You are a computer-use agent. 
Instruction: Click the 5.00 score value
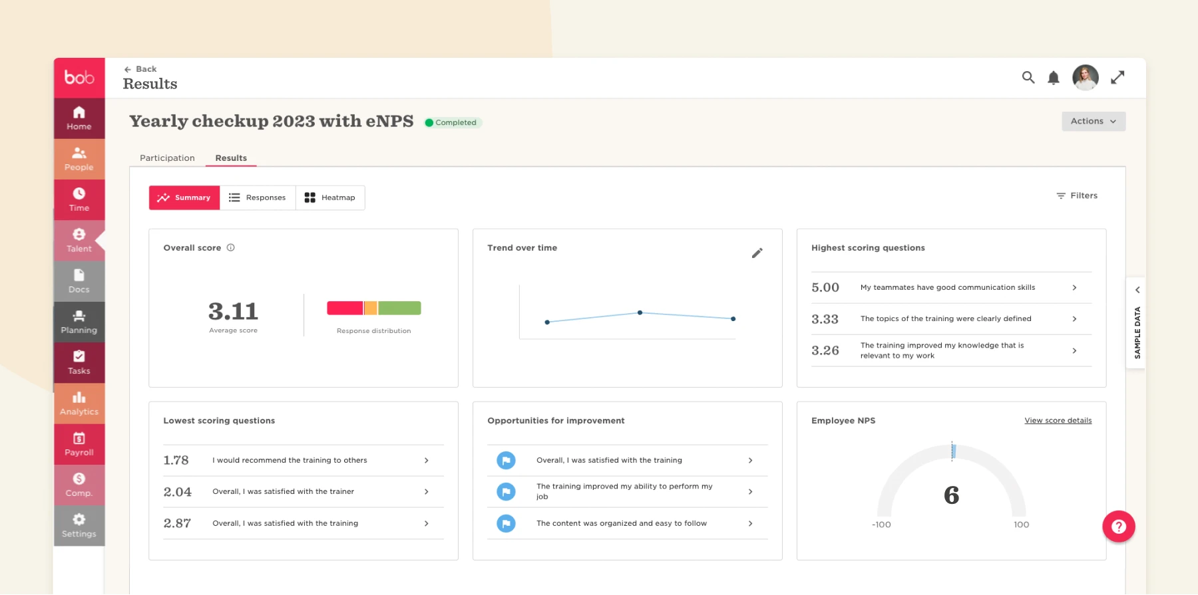(x=825, y=288)
